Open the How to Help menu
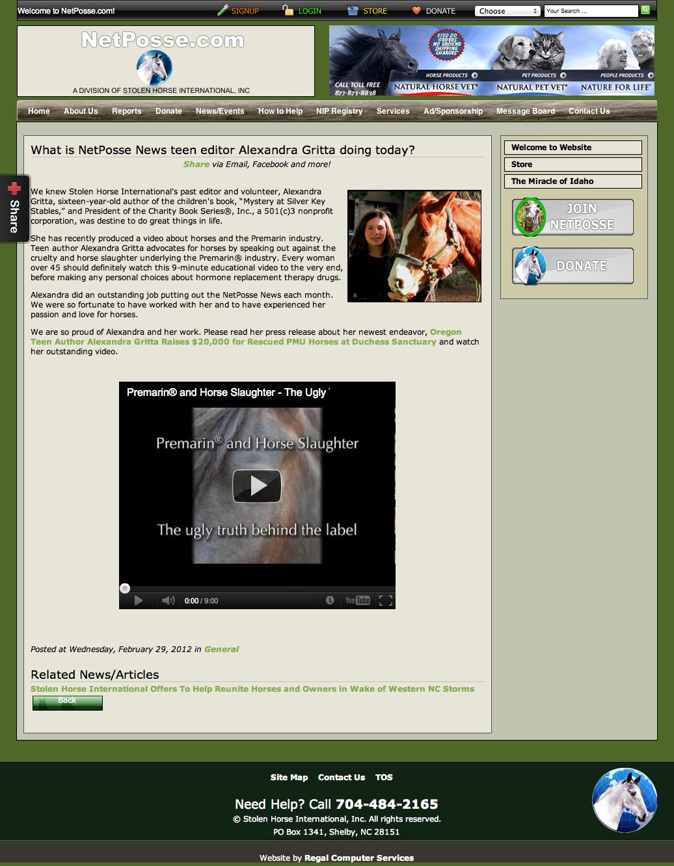 (280, 111)
